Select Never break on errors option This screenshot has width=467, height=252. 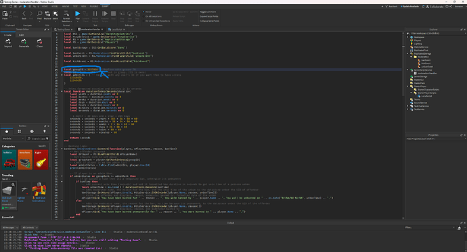[x=147, y=12]
